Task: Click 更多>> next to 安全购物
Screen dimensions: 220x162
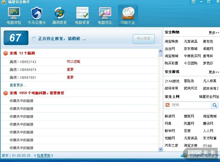Action: click(214, 33)
